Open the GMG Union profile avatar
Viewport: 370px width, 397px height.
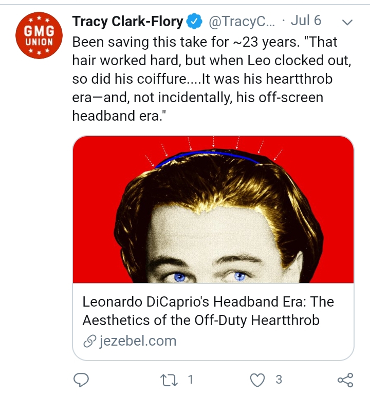(x=40, y=36)
